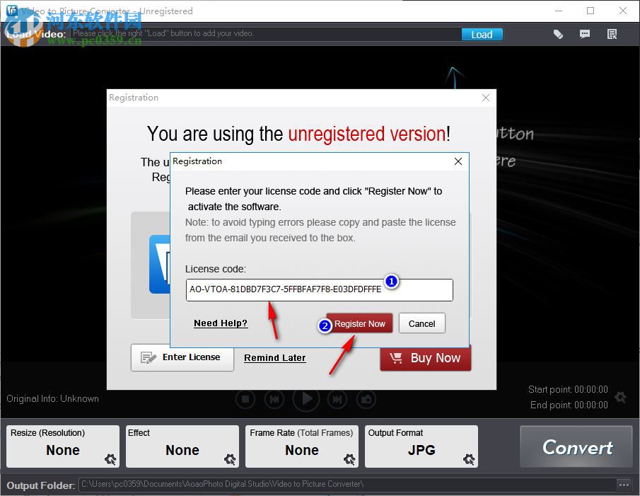This screenshot has height=496, width=640.
Task: Open the Need Help? link
Action: click(x=220, y=323)
